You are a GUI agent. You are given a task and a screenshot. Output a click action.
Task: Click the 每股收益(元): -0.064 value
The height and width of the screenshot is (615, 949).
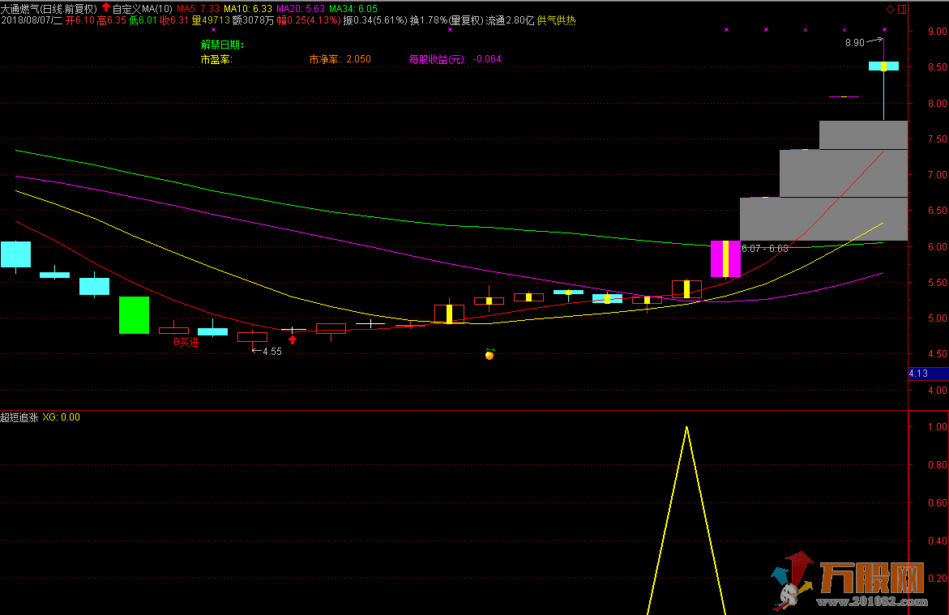coord(455,59)
